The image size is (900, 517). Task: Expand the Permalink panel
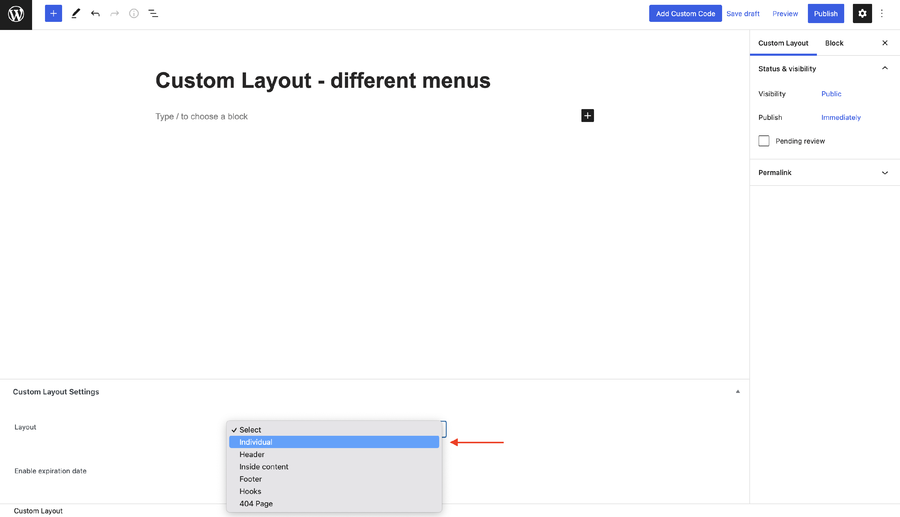click(884, 173)
